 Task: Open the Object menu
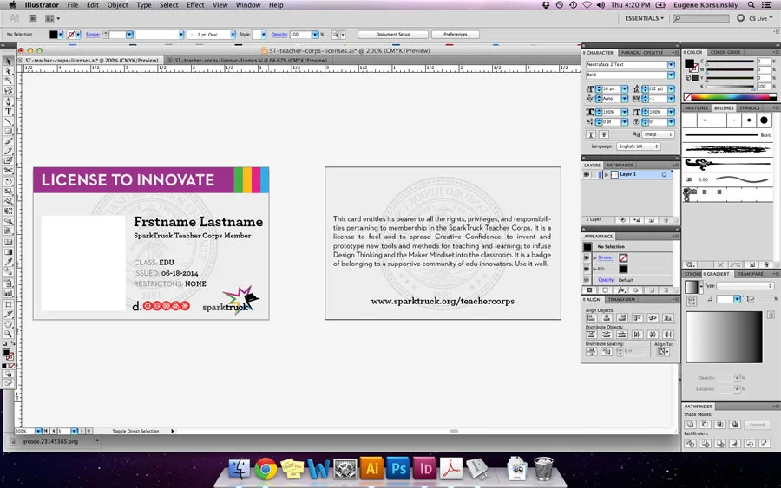[x=117, y=5]
